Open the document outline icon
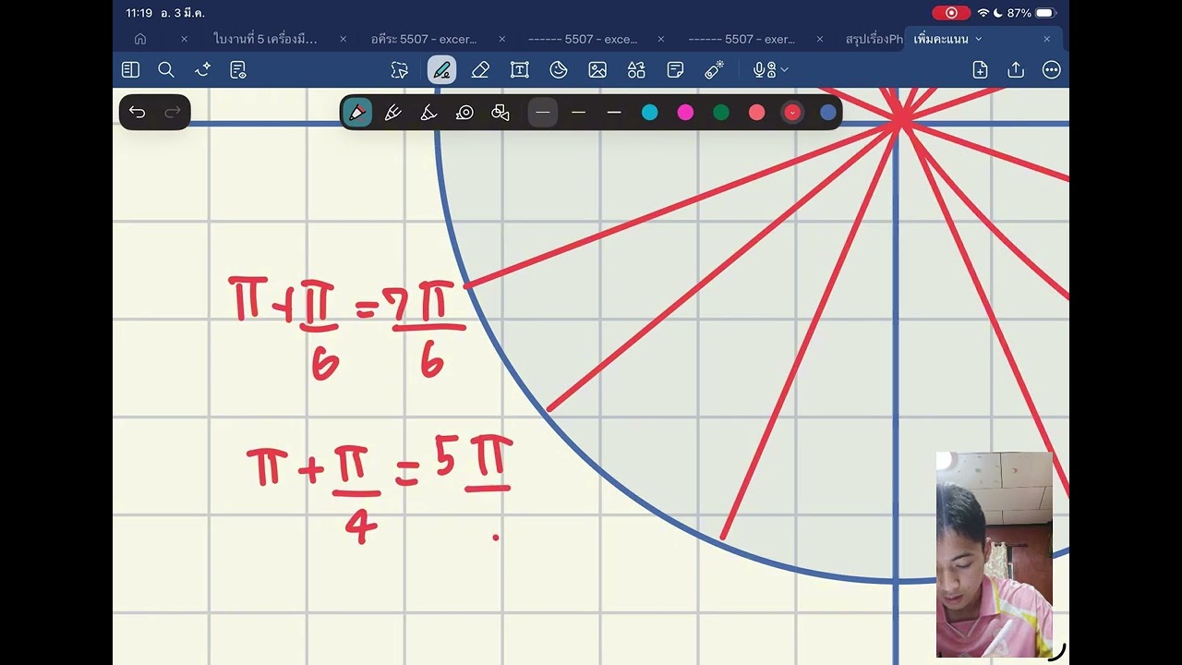Viewport: 1182px width, 665px height. tap(238, 70)
